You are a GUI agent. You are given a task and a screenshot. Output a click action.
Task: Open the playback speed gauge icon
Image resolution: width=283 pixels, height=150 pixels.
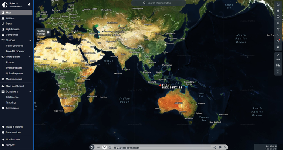(104, 147)
